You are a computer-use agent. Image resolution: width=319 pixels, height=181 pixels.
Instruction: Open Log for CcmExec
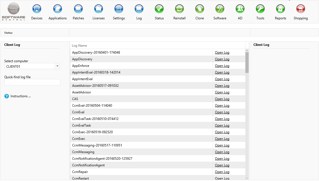coord(222,139)
